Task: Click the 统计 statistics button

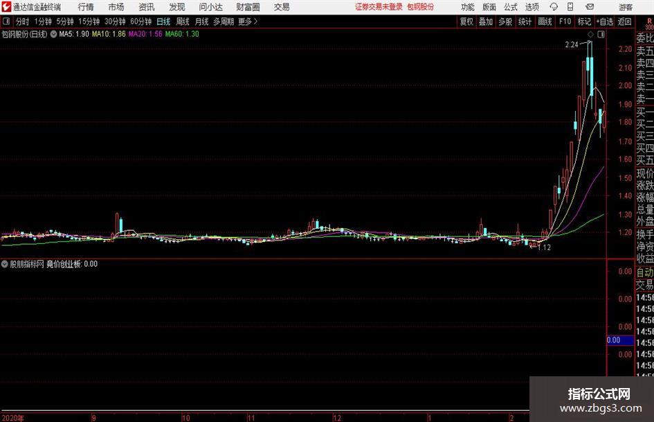Action: [x=525, y=21]
